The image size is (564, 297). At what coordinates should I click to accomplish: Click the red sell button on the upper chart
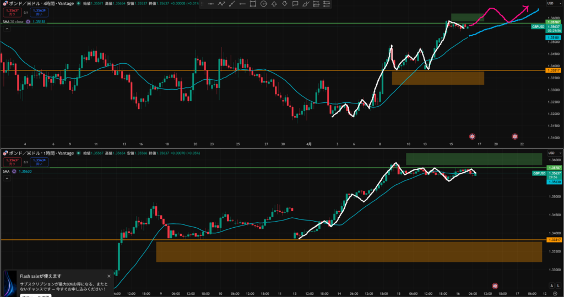[x=10, y=12]
